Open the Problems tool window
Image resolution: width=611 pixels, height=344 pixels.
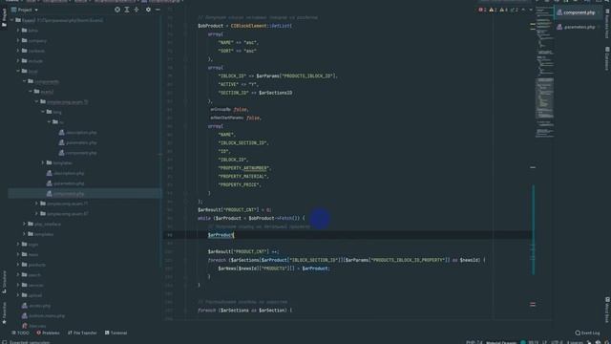click(x=48, y=333)
